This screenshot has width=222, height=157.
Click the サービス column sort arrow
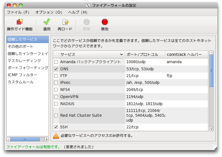pyautogui.click(x=122, y=54)
